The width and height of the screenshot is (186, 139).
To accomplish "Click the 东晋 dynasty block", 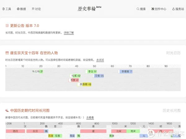I will 58,136.
